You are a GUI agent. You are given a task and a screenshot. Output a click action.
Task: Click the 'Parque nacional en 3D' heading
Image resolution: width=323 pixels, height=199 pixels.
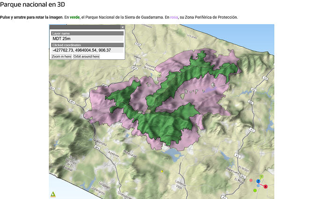point(33,5)
